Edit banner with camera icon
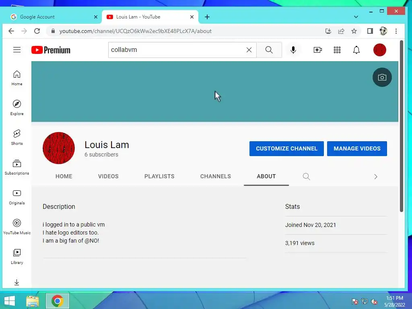 pyautogui.click(x=382, y=77)
